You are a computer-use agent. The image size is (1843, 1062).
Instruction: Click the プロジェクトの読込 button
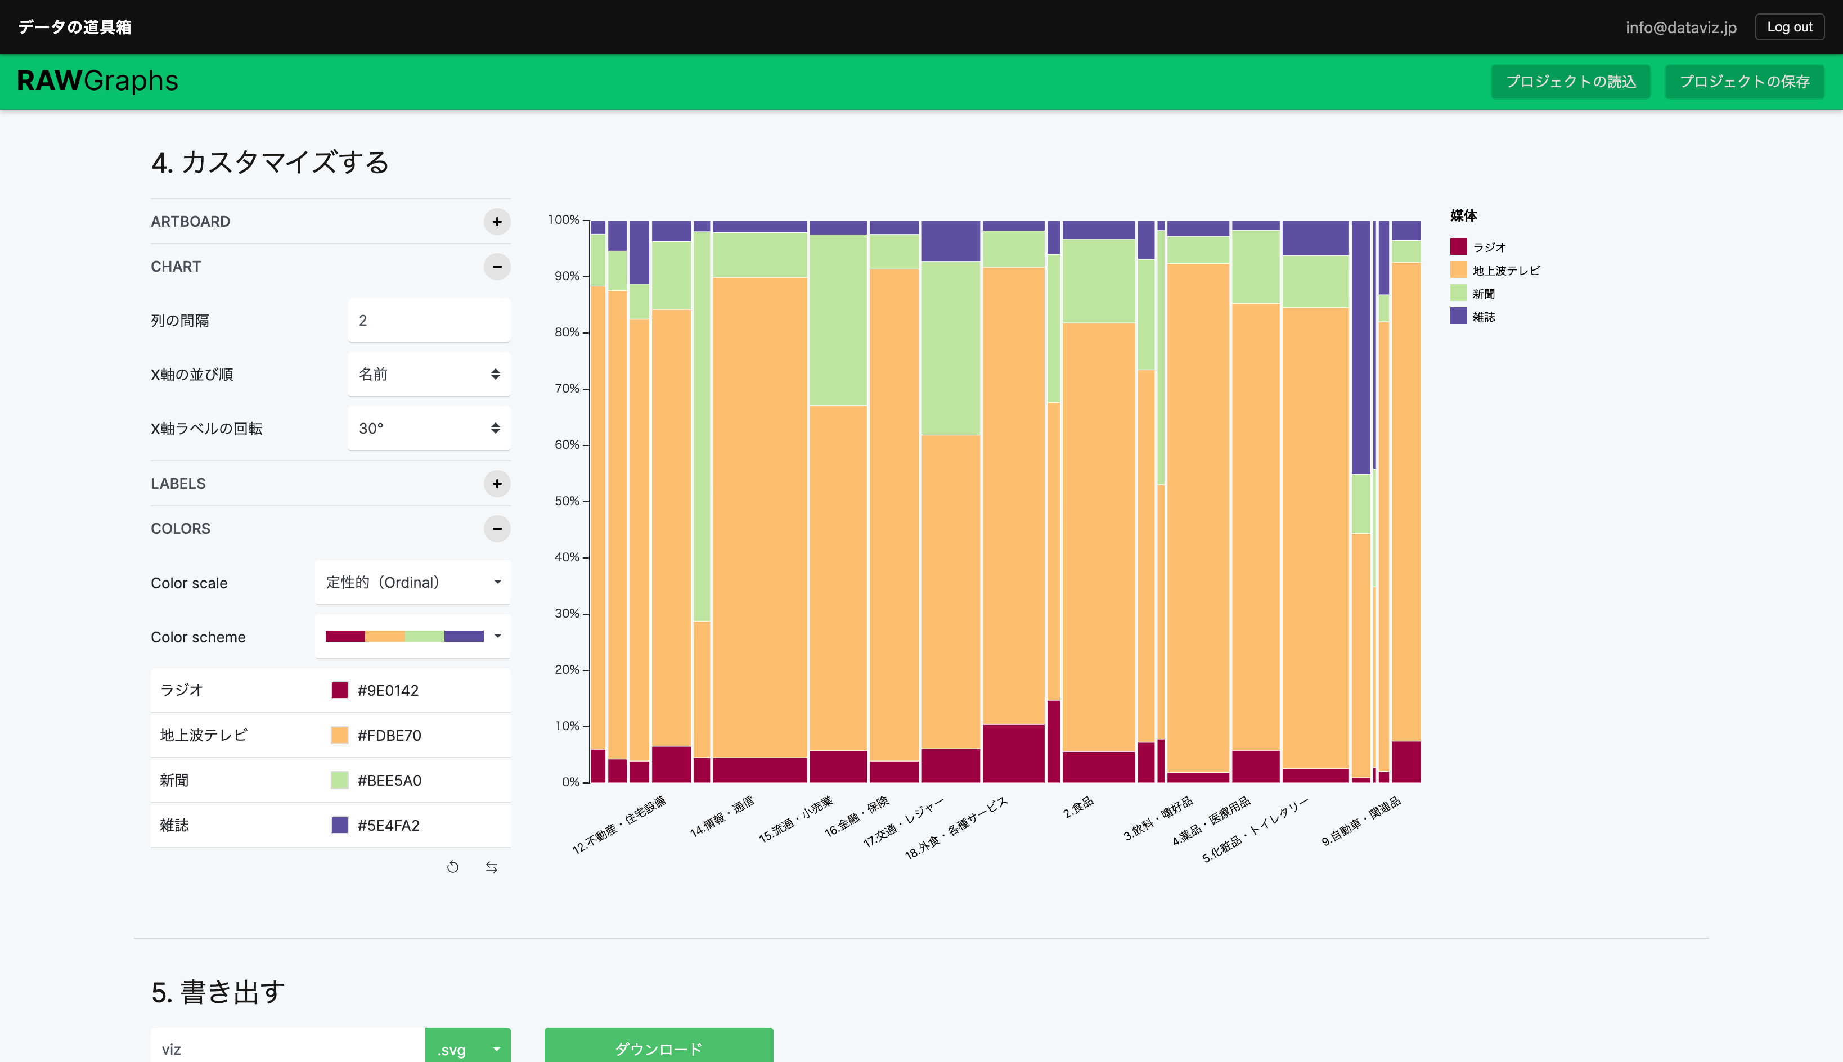pos(1570,82)
